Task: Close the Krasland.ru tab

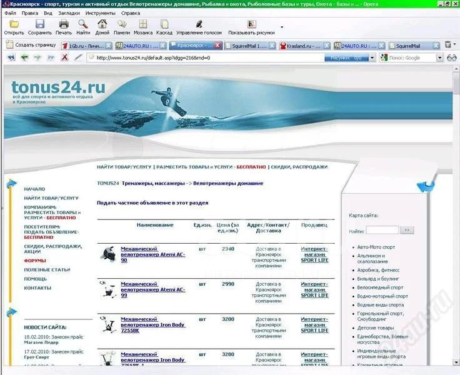Action: (327, 46)
